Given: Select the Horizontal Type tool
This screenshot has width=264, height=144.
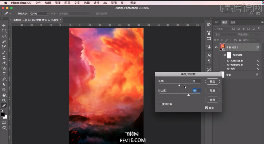Looking at the screenshot, I should point(4,74).
